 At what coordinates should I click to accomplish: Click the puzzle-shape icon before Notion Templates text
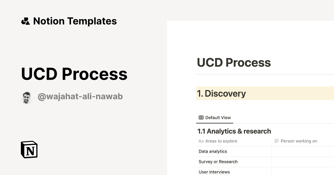(x=26, y=21)
